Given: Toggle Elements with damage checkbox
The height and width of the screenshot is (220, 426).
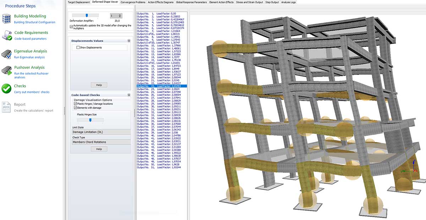Looking at the screenshot, I should [x=75, y=108].
